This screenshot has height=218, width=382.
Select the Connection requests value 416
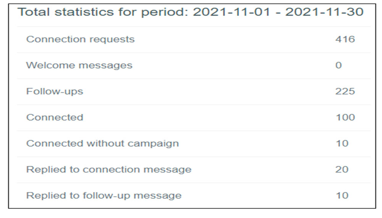(x=345, y=39)
